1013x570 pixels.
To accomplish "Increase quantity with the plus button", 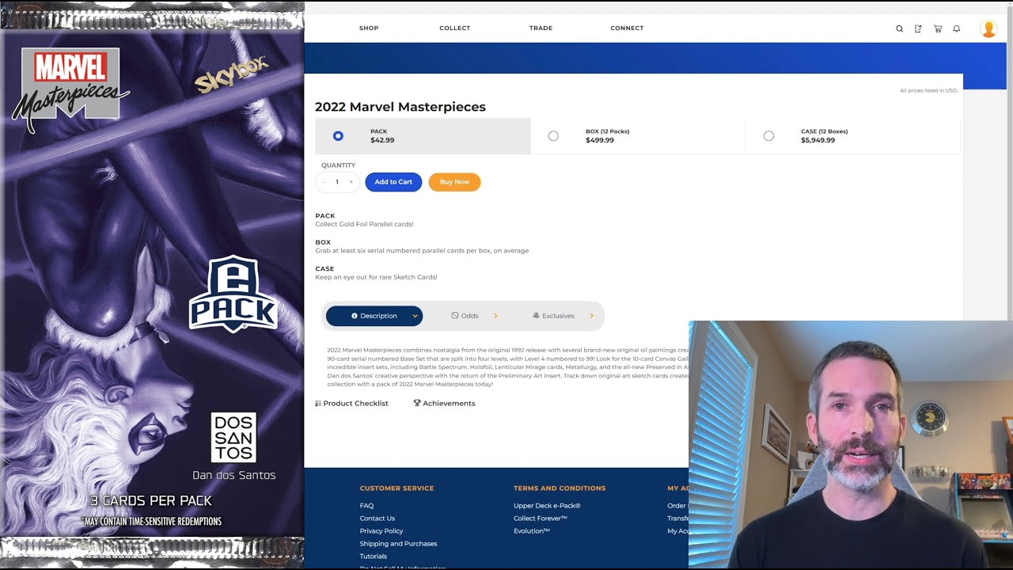I will point(351,182).
